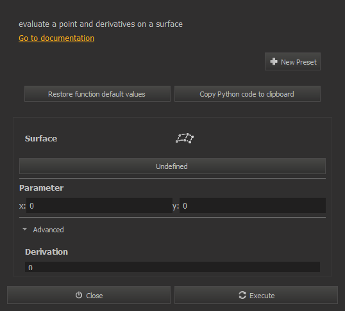The height and width of the screenshot is (311, 345).
Task: Click the Surface parameter heading
Action: click(x=41, y=139)
